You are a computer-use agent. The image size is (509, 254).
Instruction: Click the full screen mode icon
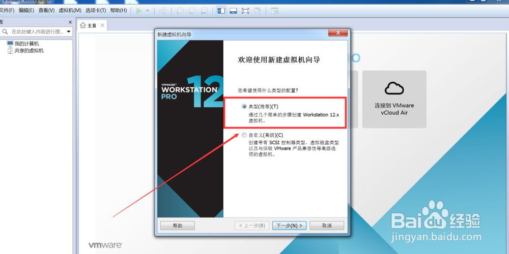pos(245,11)
